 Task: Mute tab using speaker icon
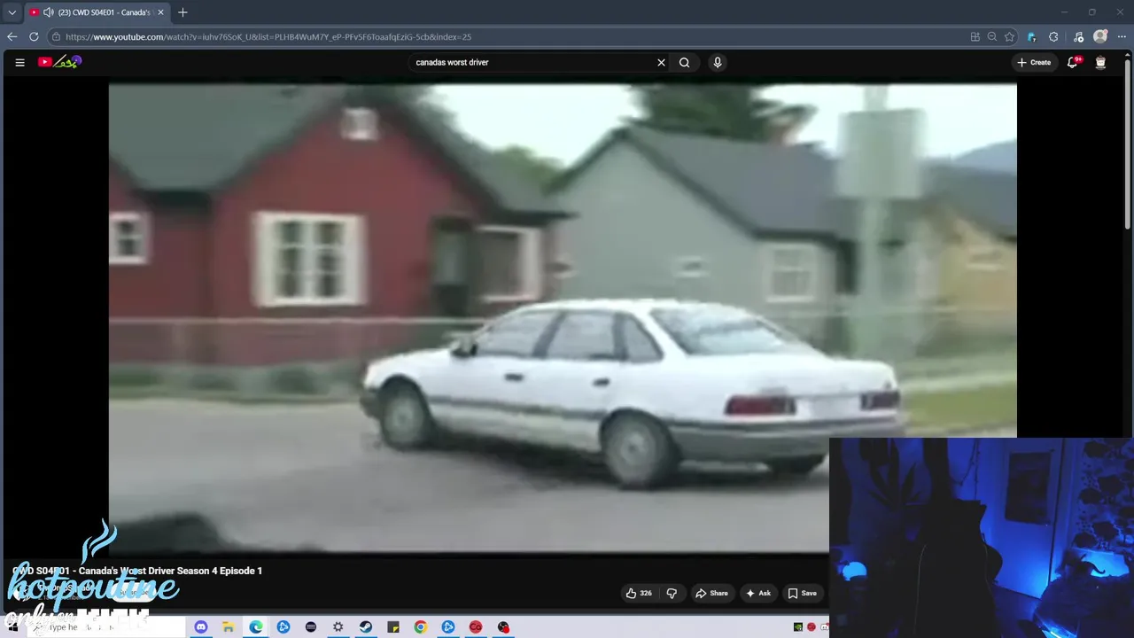pyautogui.click(x=48, y=12)
